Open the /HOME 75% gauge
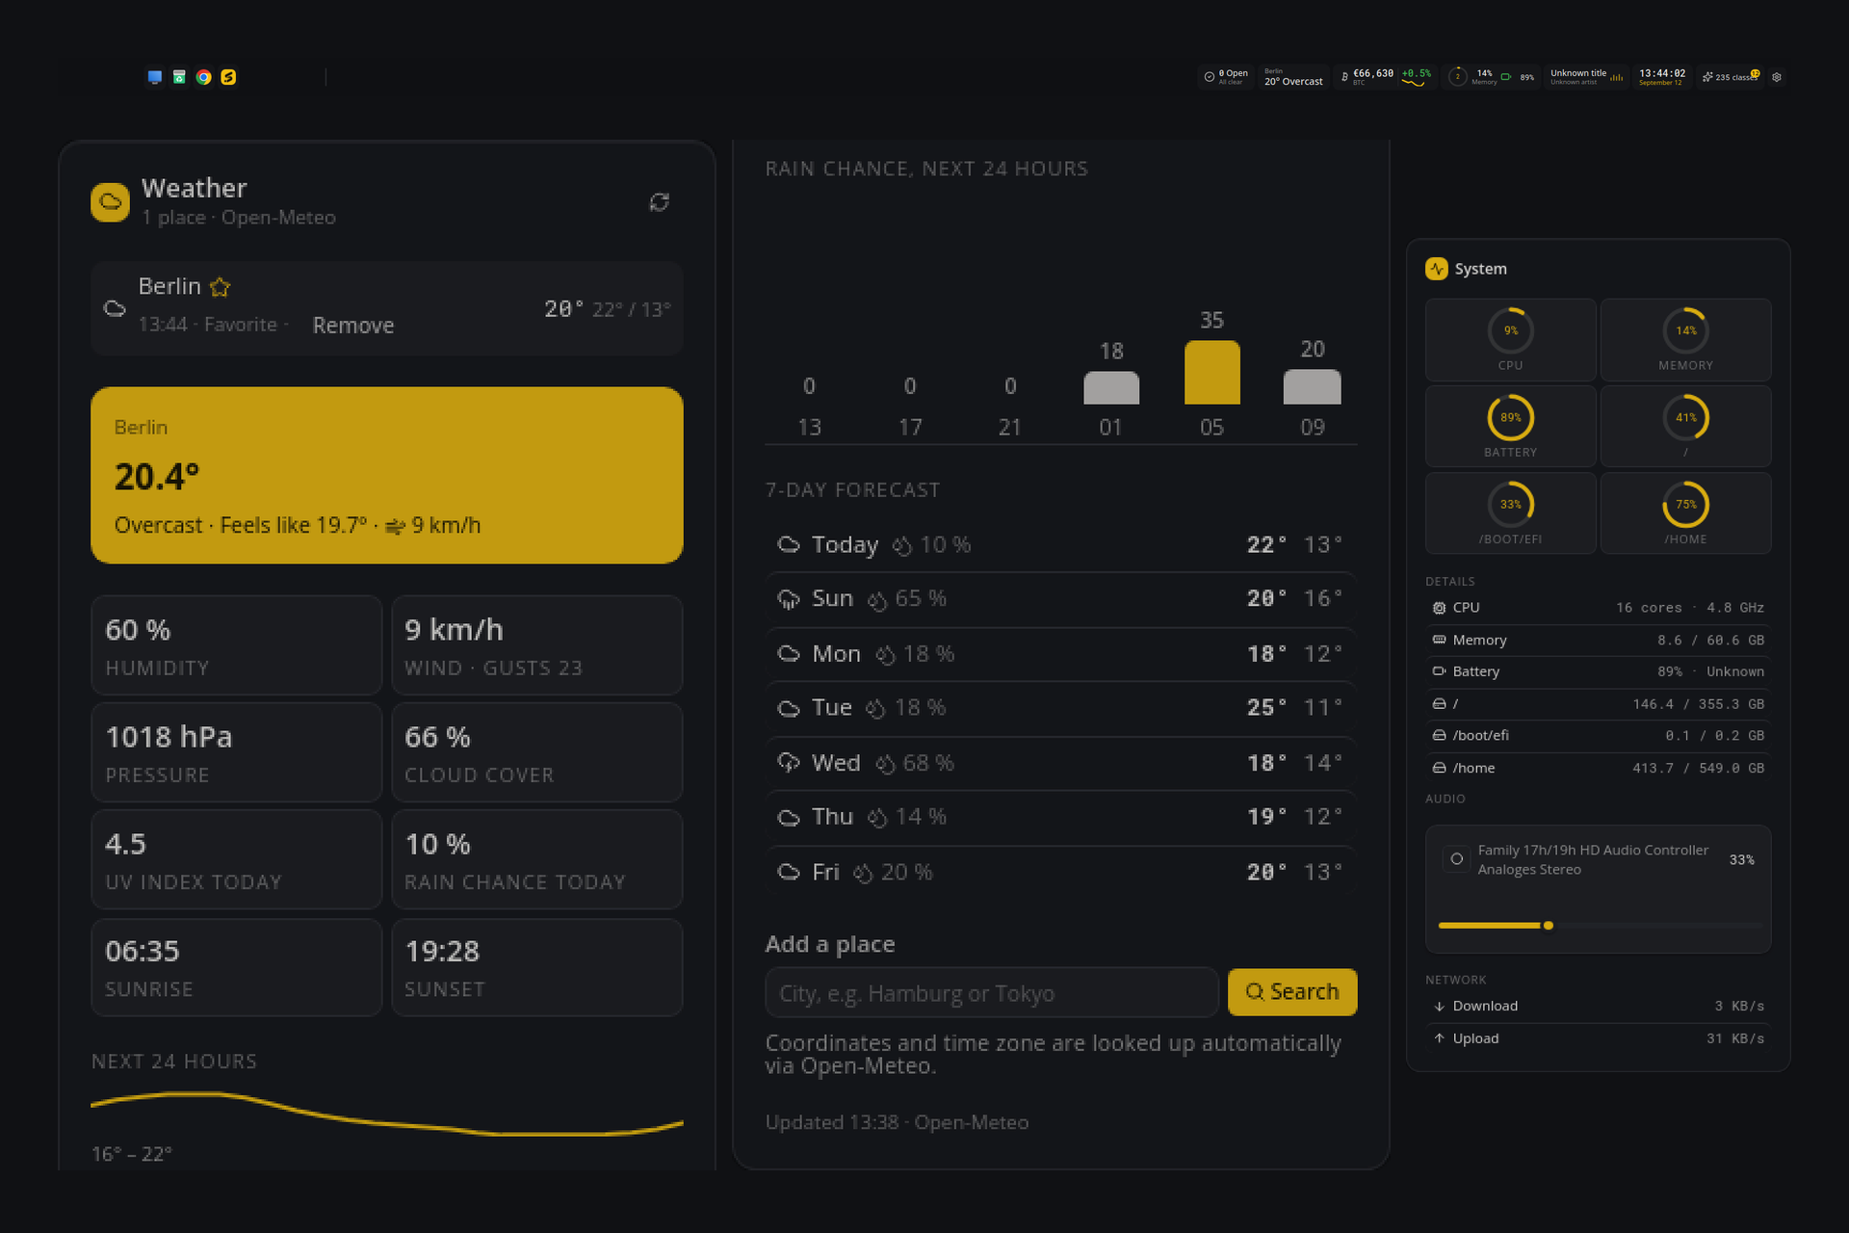Screen dimensions: 1849x1233 pos(1685,512)
